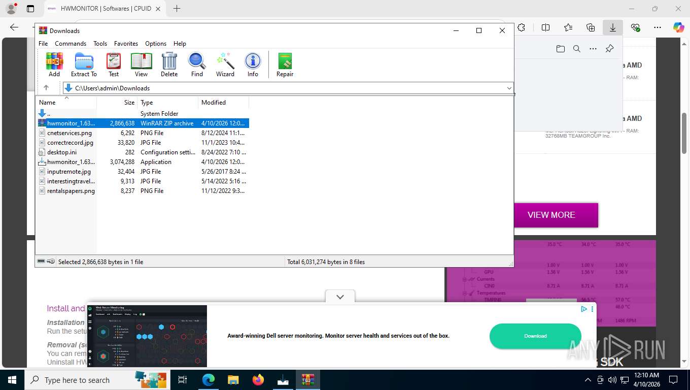Screen dimensions: 690x390
Task: Select the parent folder '..' row
Action: (143, 114)
